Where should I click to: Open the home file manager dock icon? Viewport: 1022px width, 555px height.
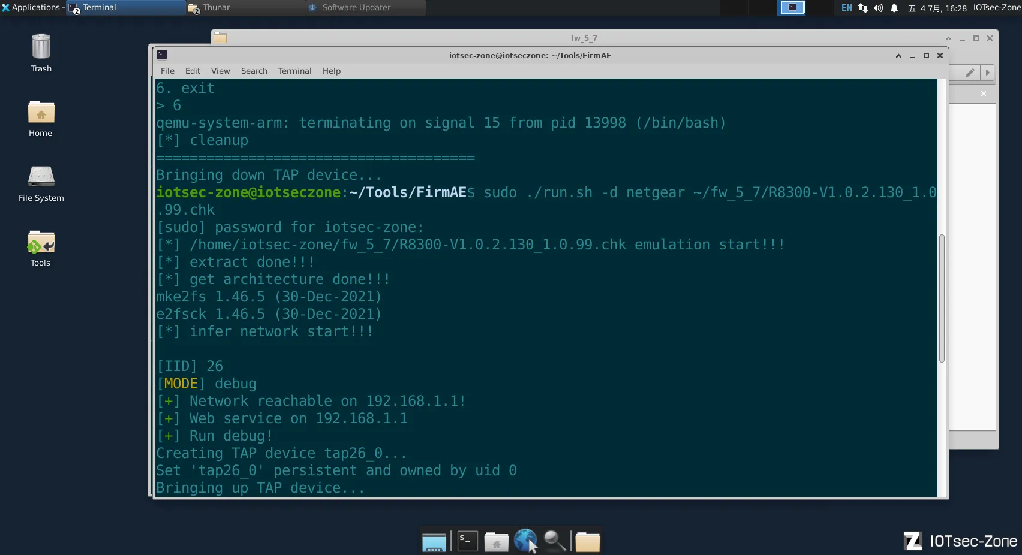point(496,542)
